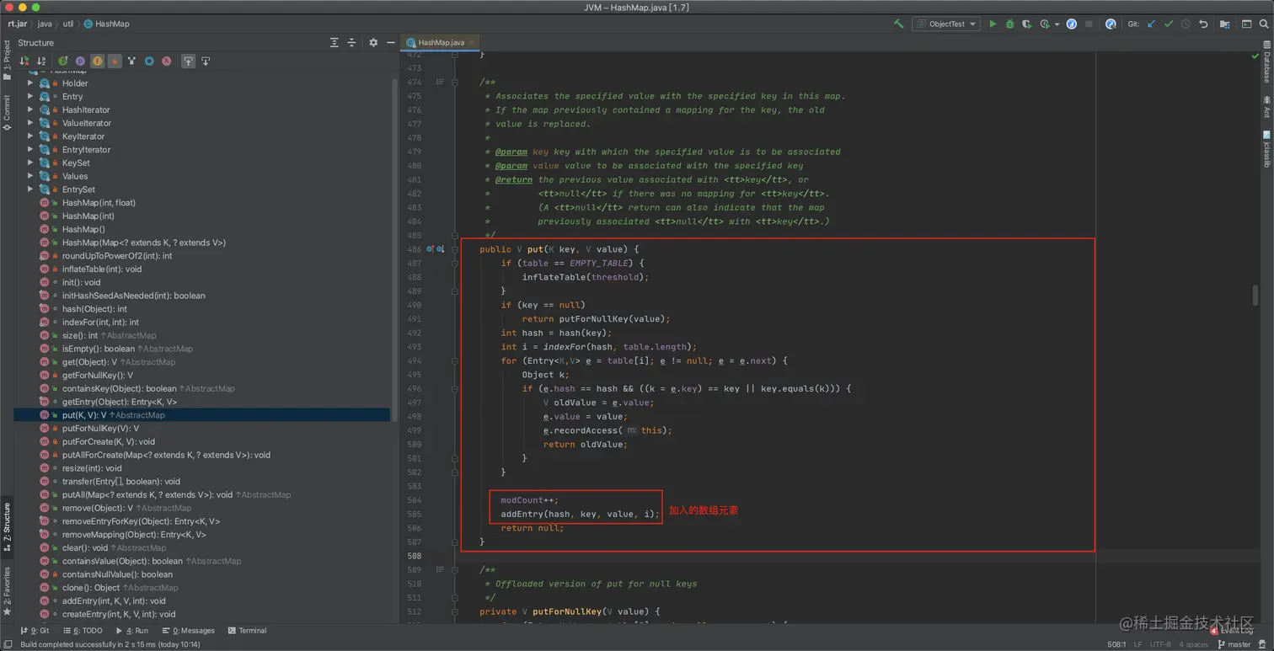Collapse all nodes in Structure panel
The image size is (1274, 651).
coord(351,42)
